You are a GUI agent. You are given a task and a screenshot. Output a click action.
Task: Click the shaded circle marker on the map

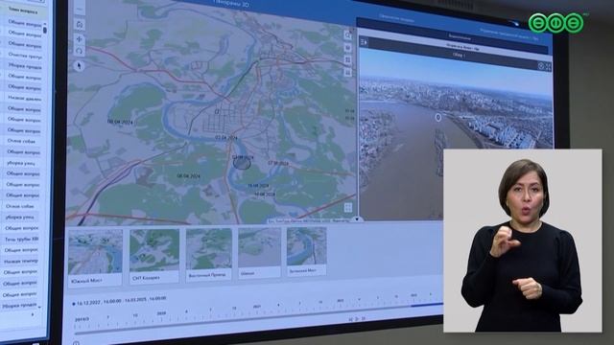pos(242,163)
